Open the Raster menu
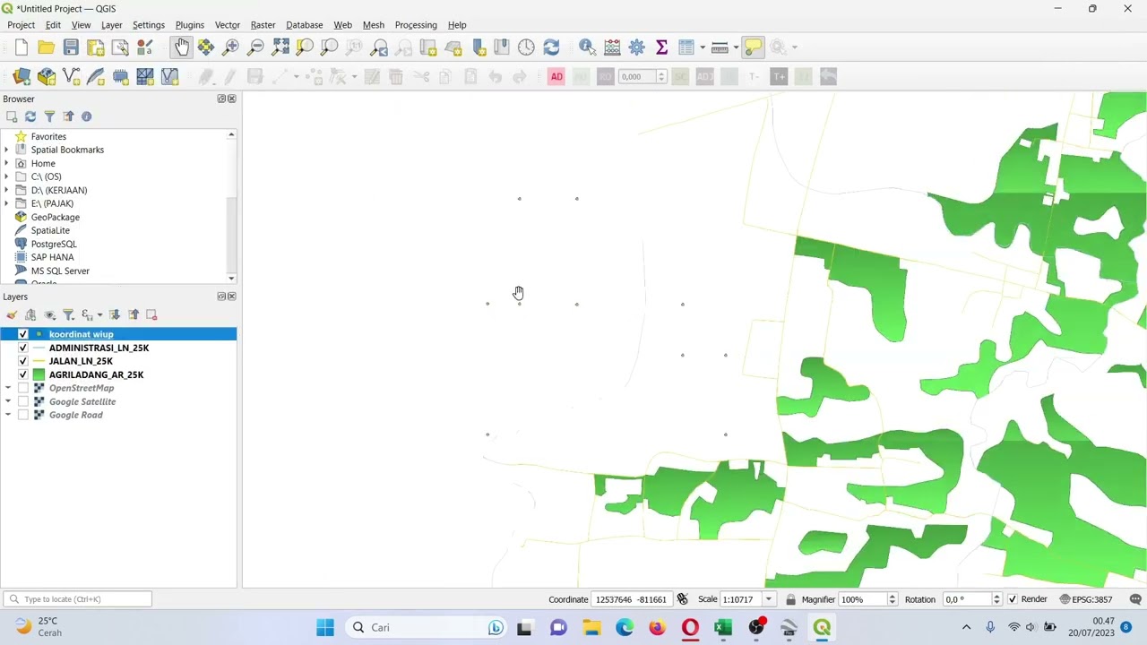Image resolution: width=1147 pixels, height=645 pixels. point(263,25)
